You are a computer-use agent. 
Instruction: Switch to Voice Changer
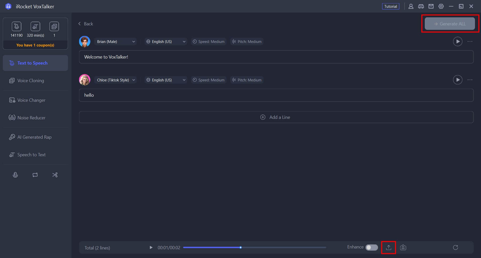point(35,100)
